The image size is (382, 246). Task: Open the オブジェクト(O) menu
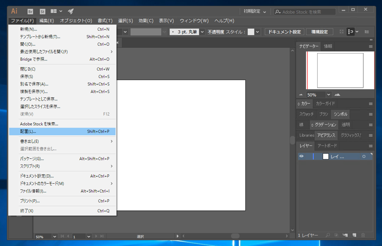click(x=76, y=21)
